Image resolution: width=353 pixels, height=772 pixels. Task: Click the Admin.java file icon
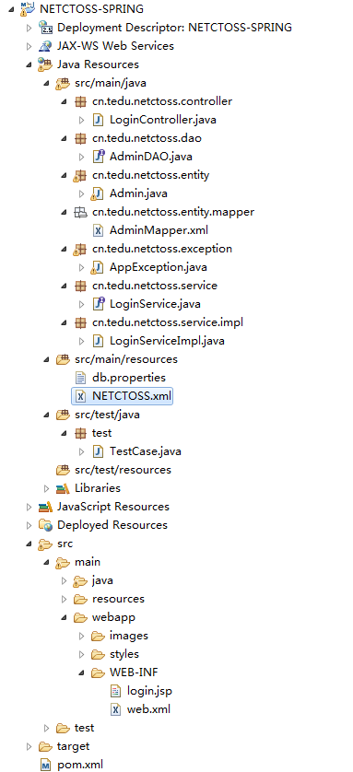[x=98, y=193]
